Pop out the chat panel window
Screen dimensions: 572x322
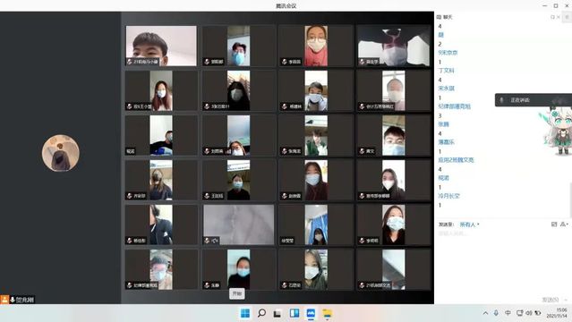[x=552, y=17]
